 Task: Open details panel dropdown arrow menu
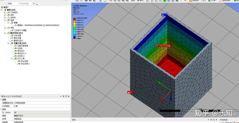coord(61,96)
